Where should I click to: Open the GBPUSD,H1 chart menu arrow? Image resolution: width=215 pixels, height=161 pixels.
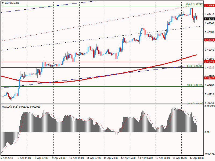(x=3, y=3)
